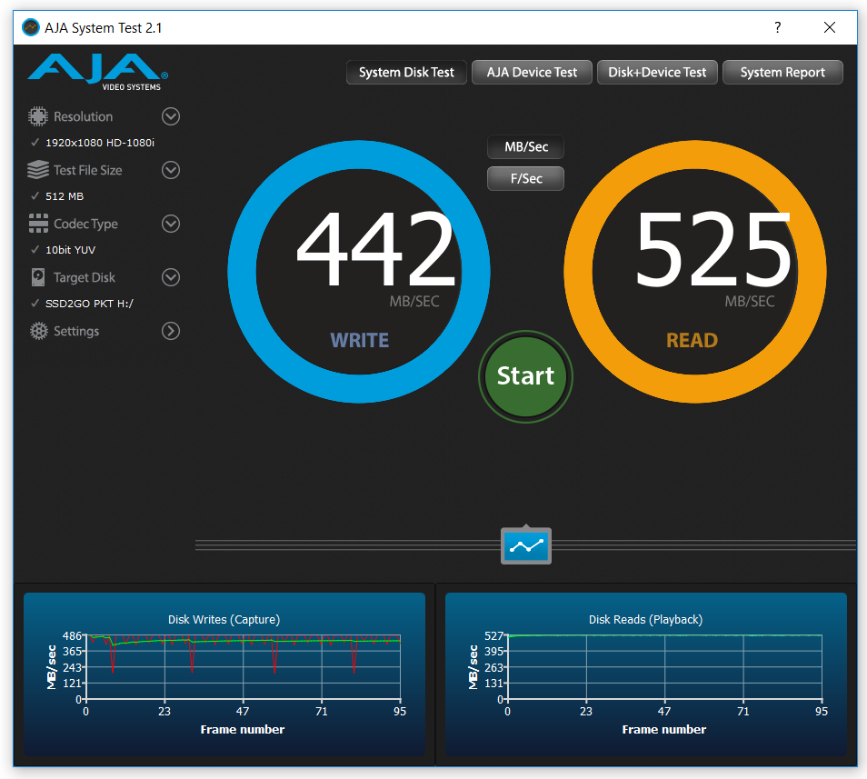
Task: Click the AJA Video Systems logo
Action: (x=98, y=72)
